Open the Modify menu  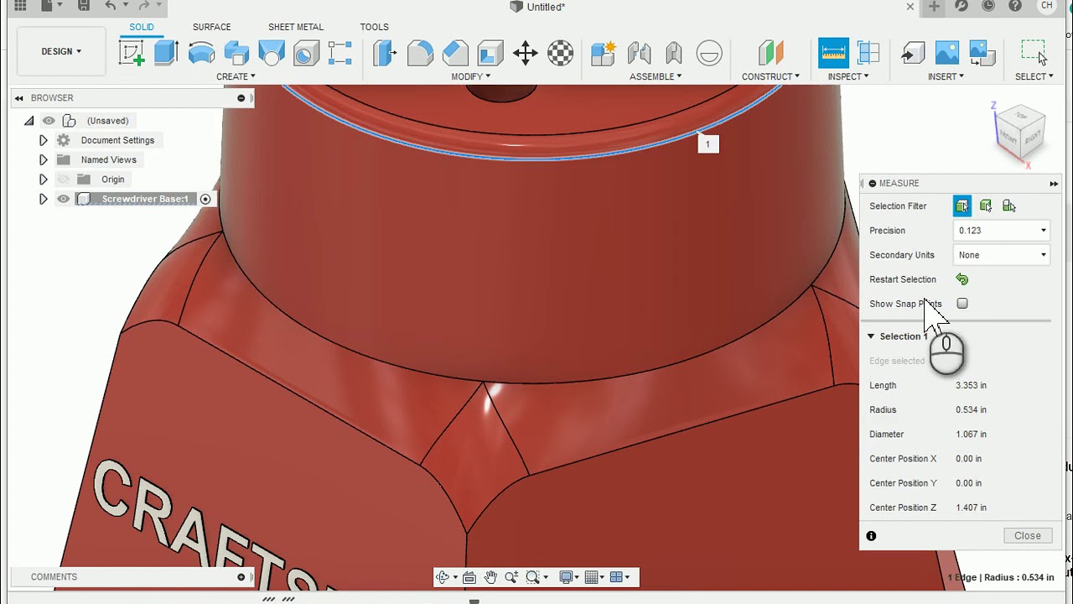(x=470, y=76)
